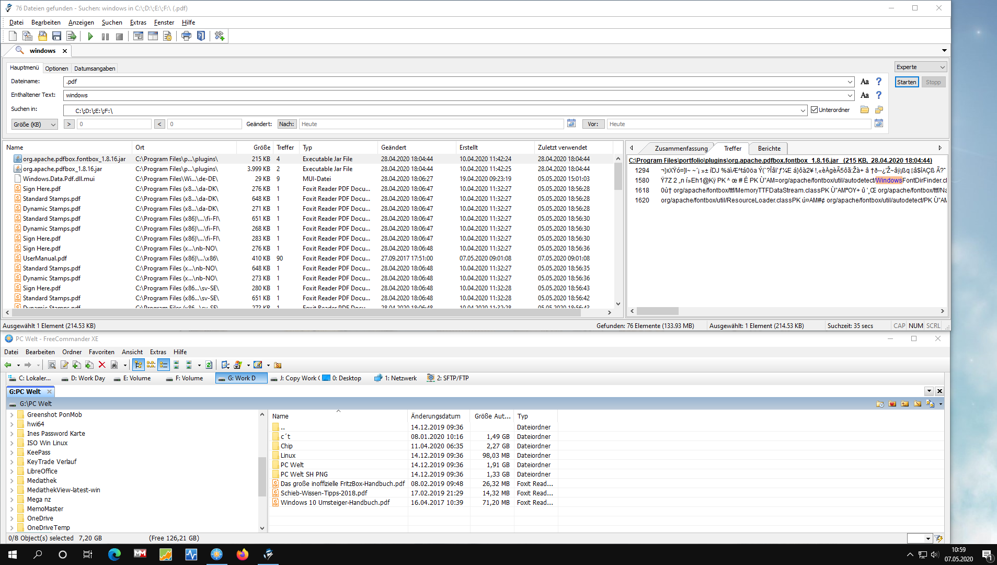Click the red X delete icon in FreeCommander

102,365
